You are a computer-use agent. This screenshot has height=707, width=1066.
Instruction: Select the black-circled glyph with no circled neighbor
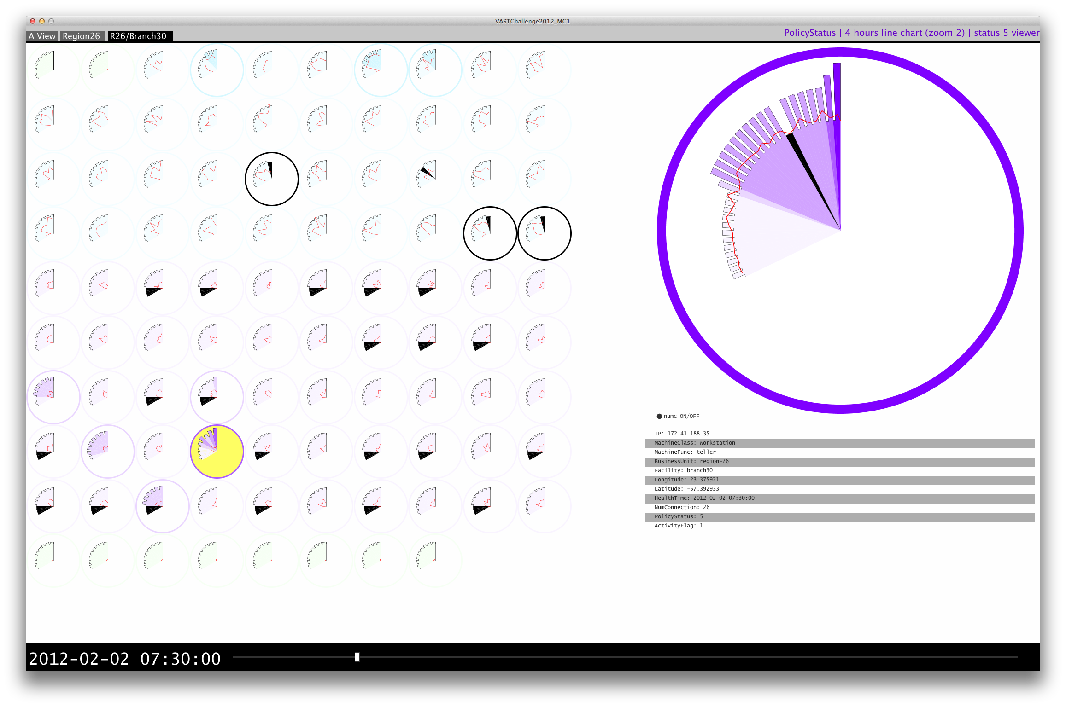click(272, 179)
